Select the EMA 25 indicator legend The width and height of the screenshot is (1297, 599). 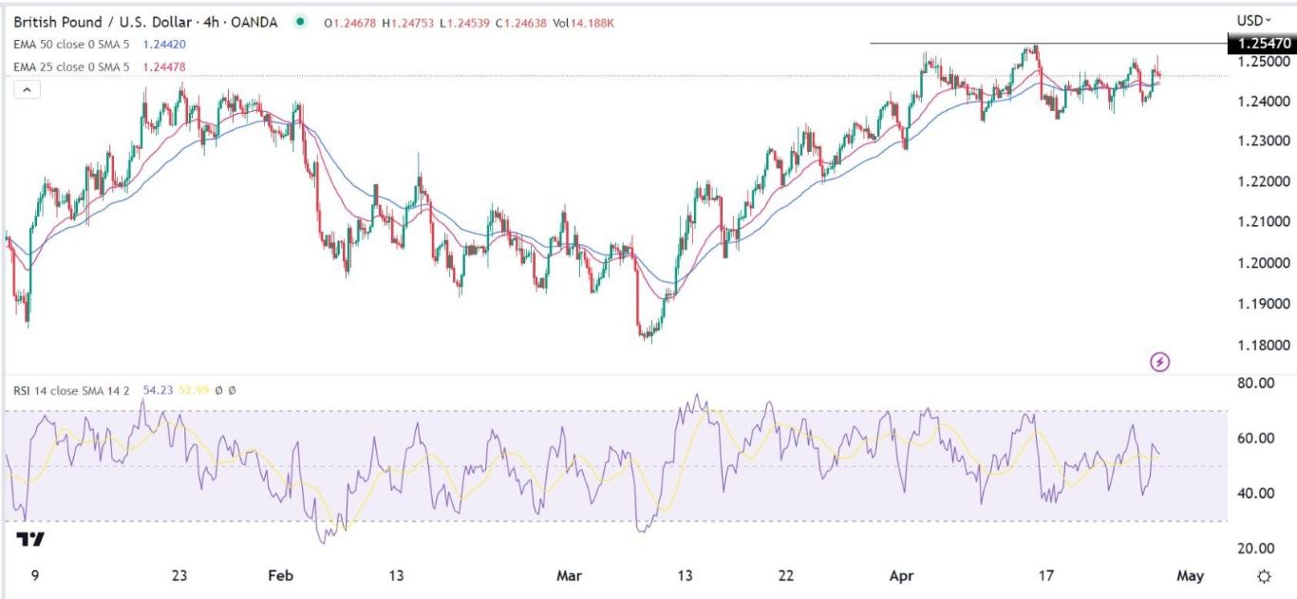click(68, 66)
